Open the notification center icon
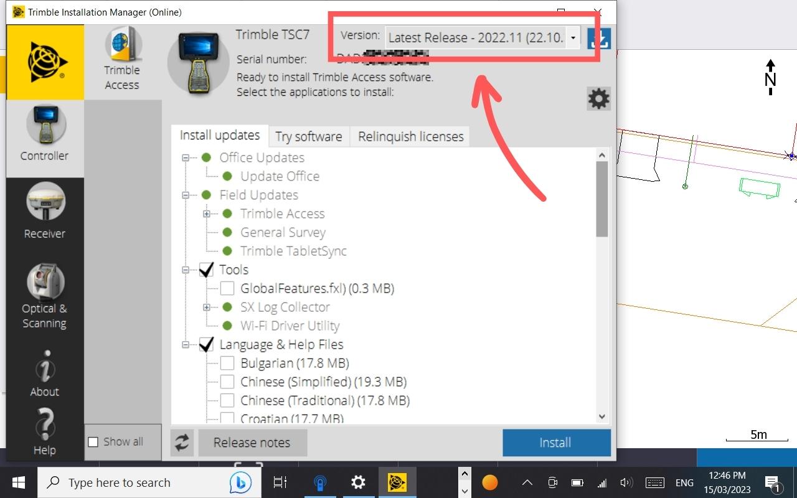 (x=773, y=483)
